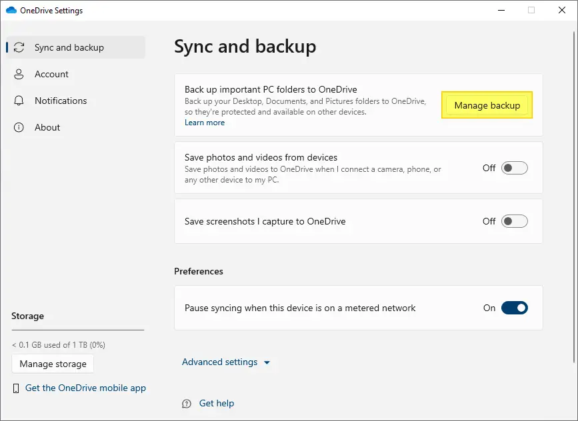Click the Get help question bubble icon
This screenshot has height=421, width=578.
coord(187,404)
